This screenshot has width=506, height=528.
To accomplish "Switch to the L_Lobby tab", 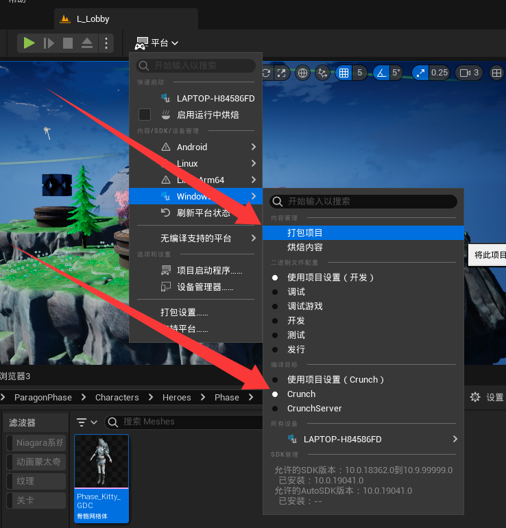I will point(93,19).
